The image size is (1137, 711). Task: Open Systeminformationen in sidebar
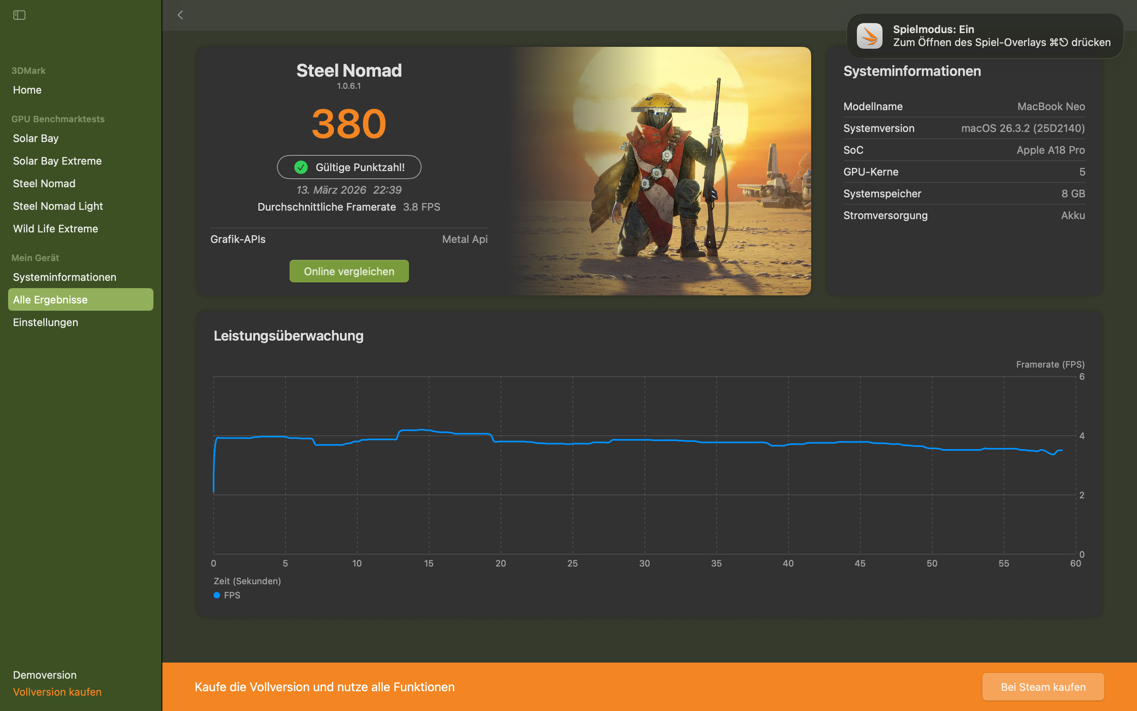(x=65, y=277)
